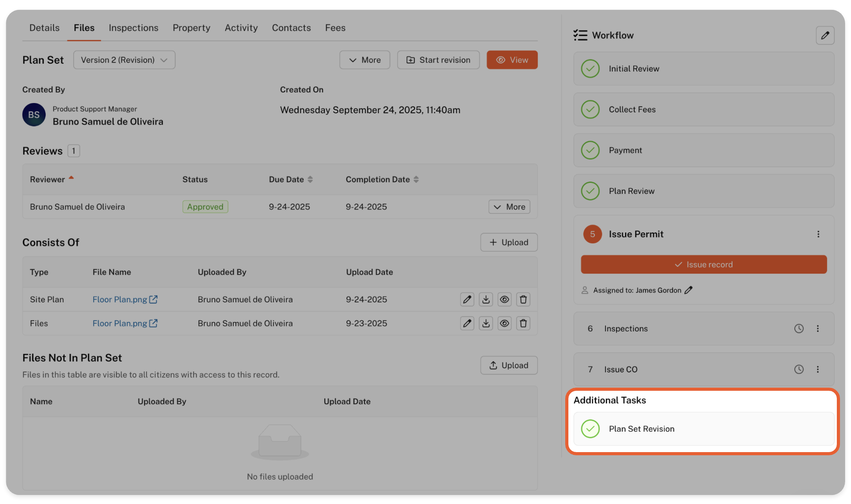Expand the Plan Set More dropdown
This screenshot has width=851, height=504.
[364, 60]
